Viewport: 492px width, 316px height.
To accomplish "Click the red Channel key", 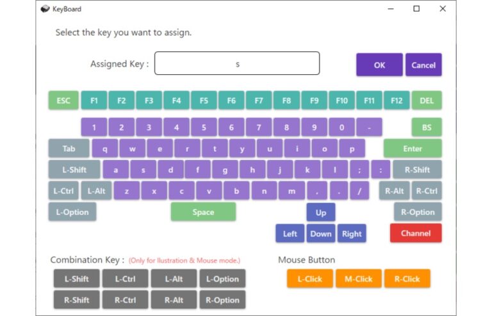I will tap(416, 233).
